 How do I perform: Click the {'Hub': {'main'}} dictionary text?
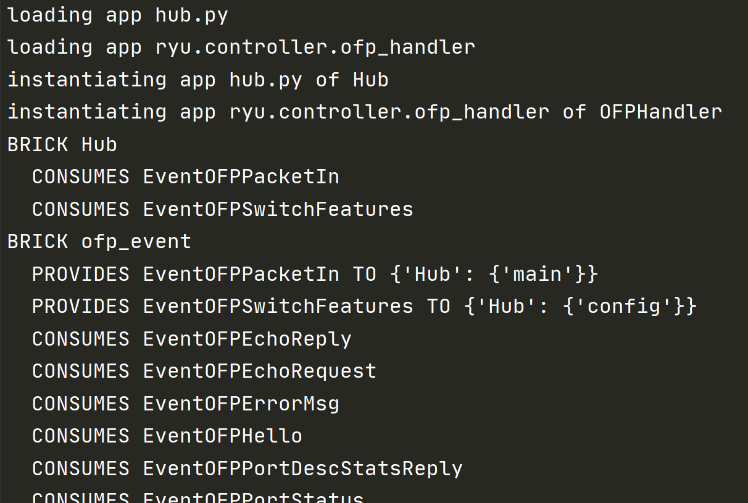click(x=494, y=274)
